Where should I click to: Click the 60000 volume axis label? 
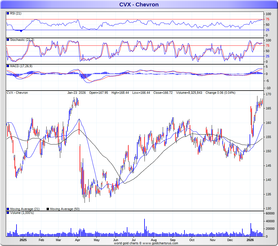(x=270, y=213)
